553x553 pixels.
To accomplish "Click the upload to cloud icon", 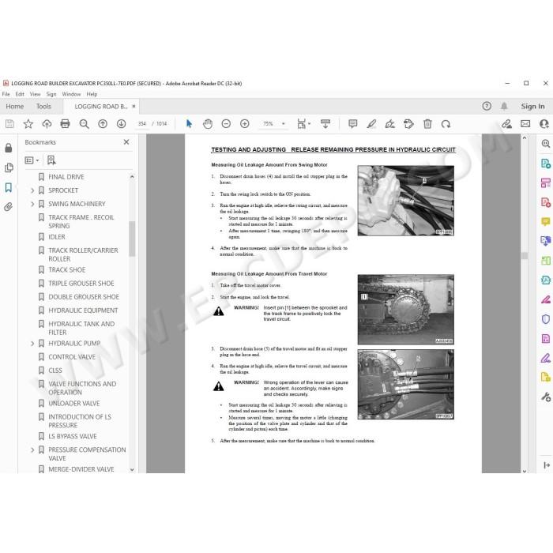I will (x=47, y=124).
